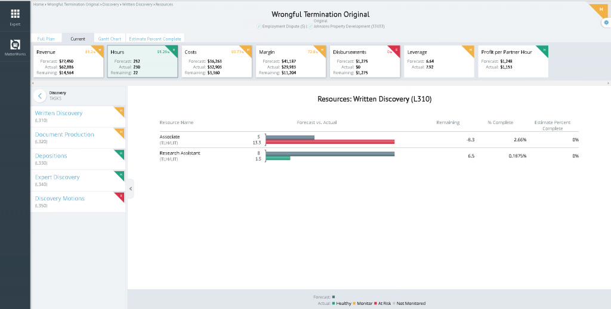The image size is (611, 309).
Task: Select the Depositions task
Action: click(51, 156)
